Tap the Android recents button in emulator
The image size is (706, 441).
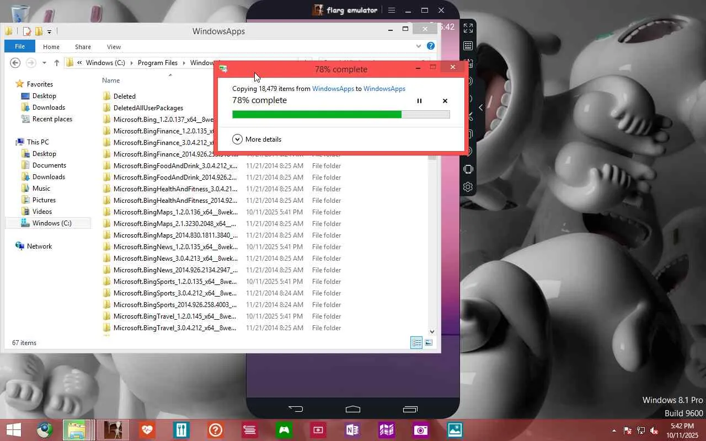coord(410,409)
